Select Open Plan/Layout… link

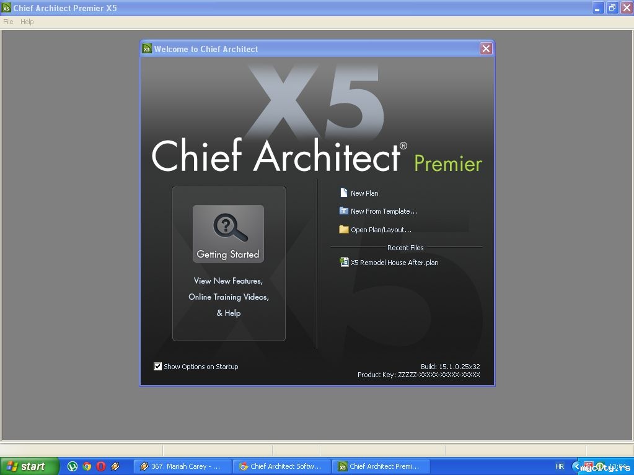[381, 230]
